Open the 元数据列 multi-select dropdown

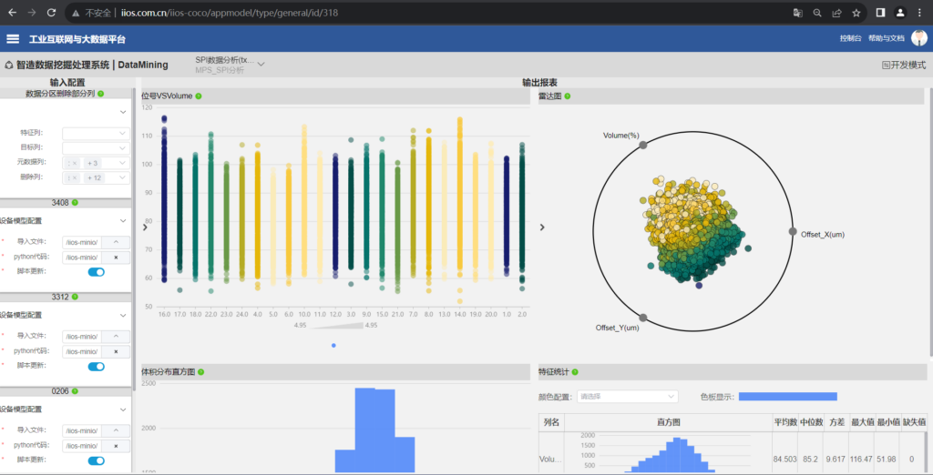point(96,162)
